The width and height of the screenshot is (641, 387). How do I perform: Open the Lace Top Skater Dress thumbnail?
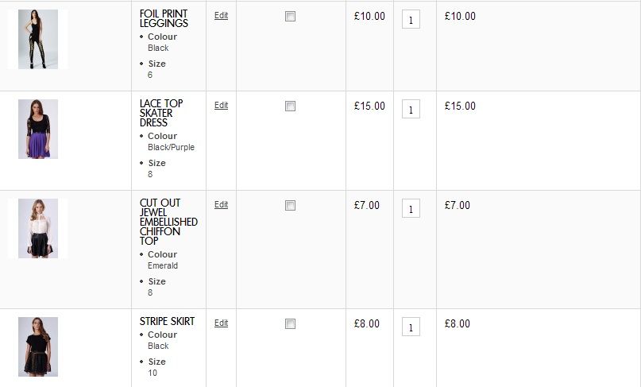38,129
